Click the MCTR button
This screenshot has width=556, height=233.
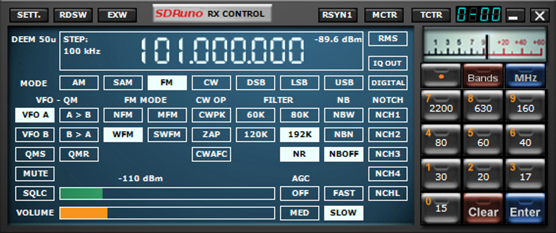384,15
